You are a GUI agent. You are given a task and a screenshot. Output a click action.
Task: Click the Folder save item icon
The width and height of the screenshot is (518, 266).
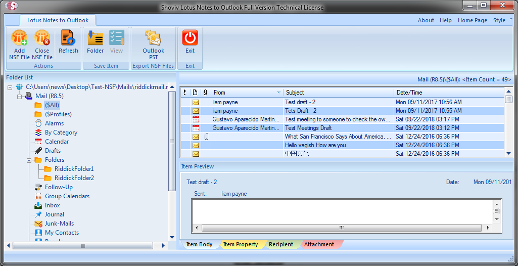coord(96,37)
